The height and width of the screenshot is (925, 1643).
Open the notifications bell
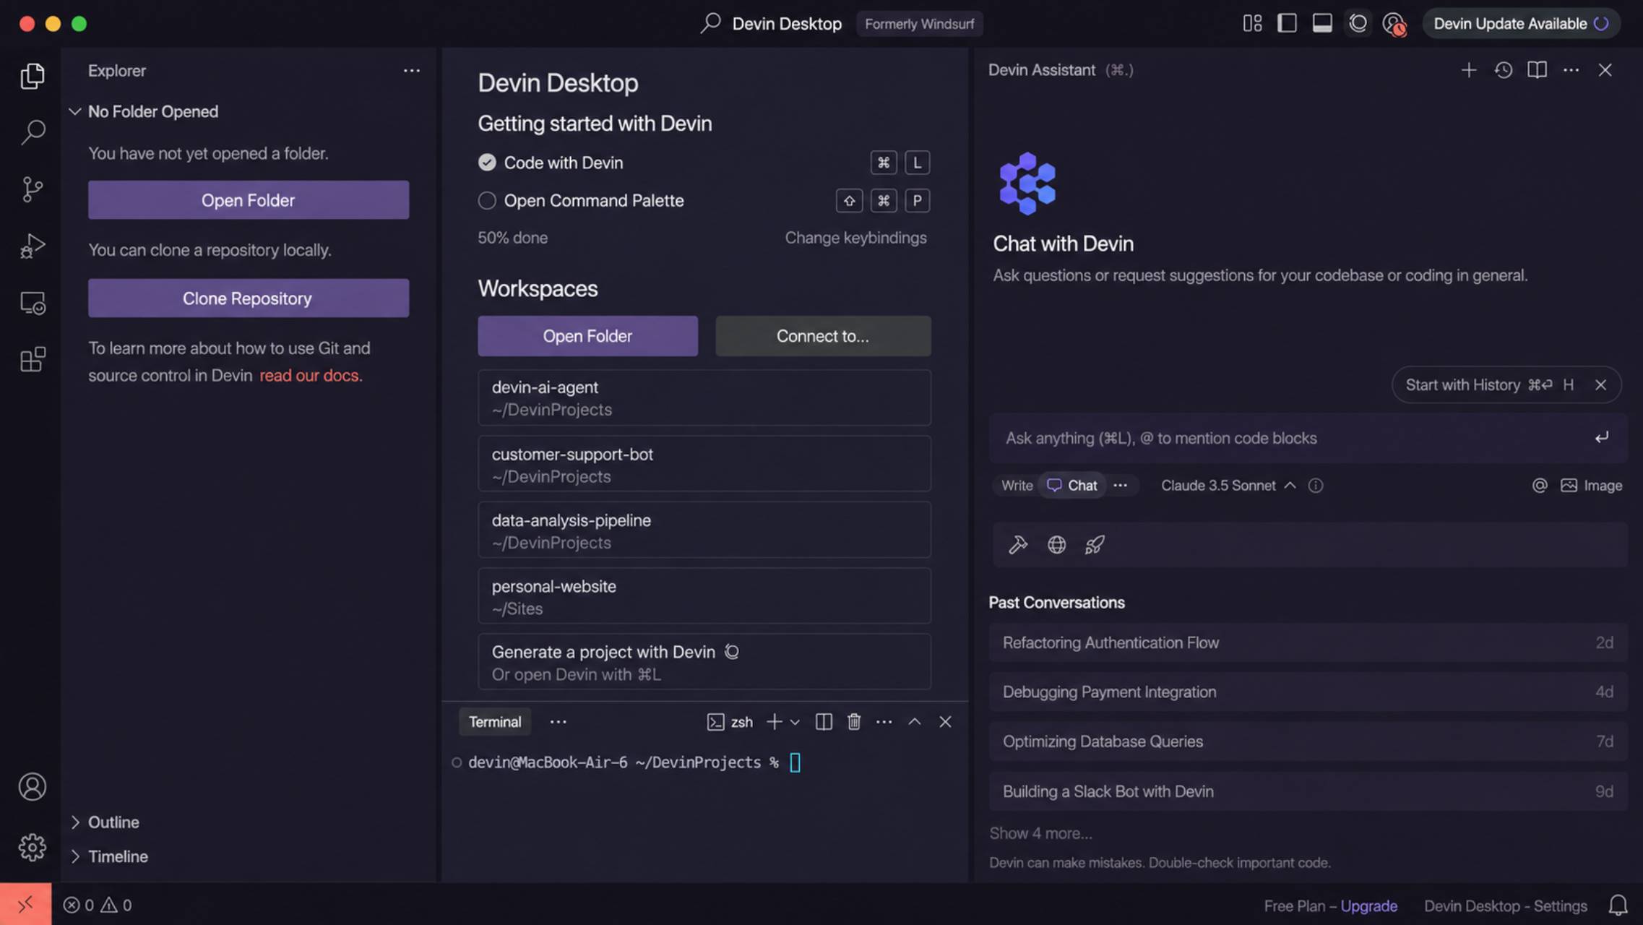coord(1618,905)
